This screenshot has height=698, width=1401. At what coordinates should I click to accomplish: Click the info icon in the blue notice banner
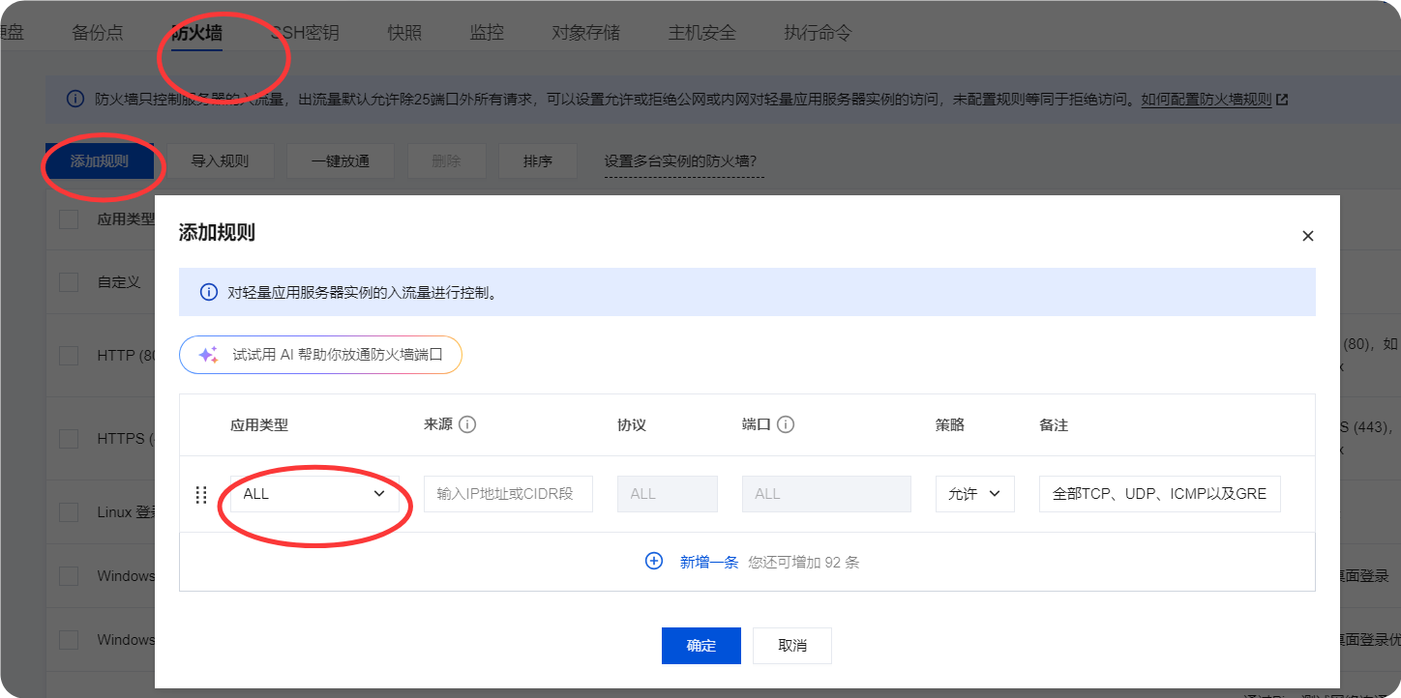point(208,292)
